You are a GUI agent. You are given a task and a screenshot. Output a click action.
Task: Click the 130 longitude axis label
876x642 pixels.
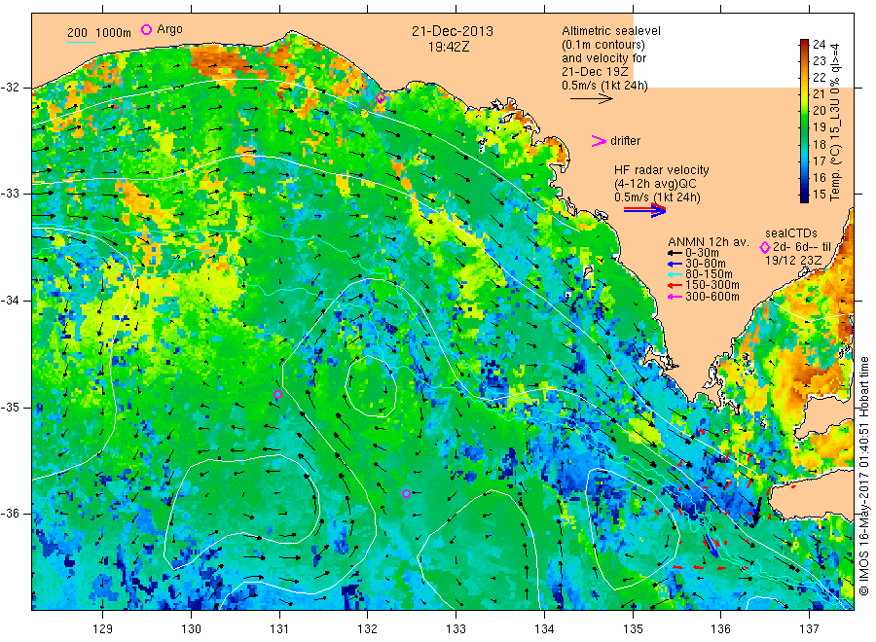(191, 629)
